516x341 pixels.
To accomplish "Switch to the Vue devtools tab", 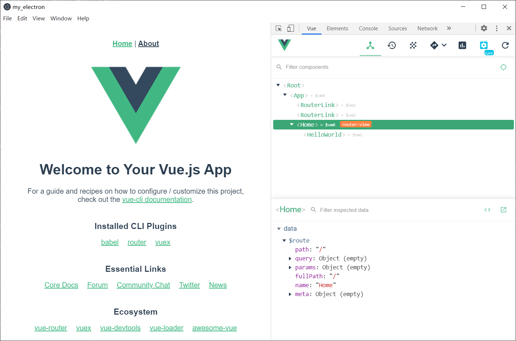I will point(311,29).
